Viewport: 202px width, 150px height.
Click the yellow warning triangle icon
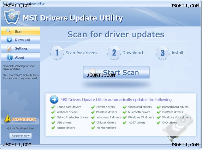click(8, 118)
